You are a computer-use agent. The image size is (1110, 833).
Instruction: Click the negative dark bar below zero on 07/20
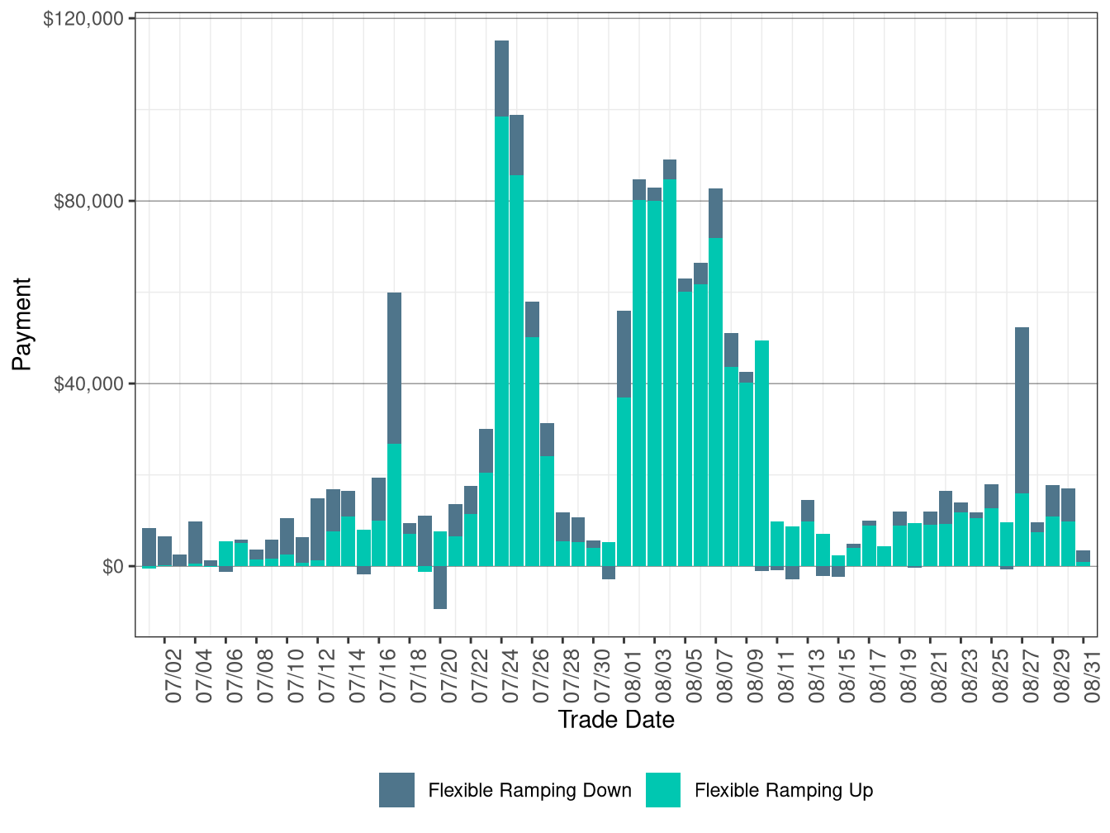click(440, 588)
